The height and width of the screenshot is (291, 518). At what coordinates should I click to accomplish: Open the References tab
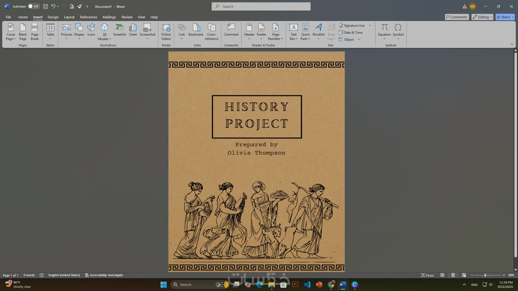point(89,17)
